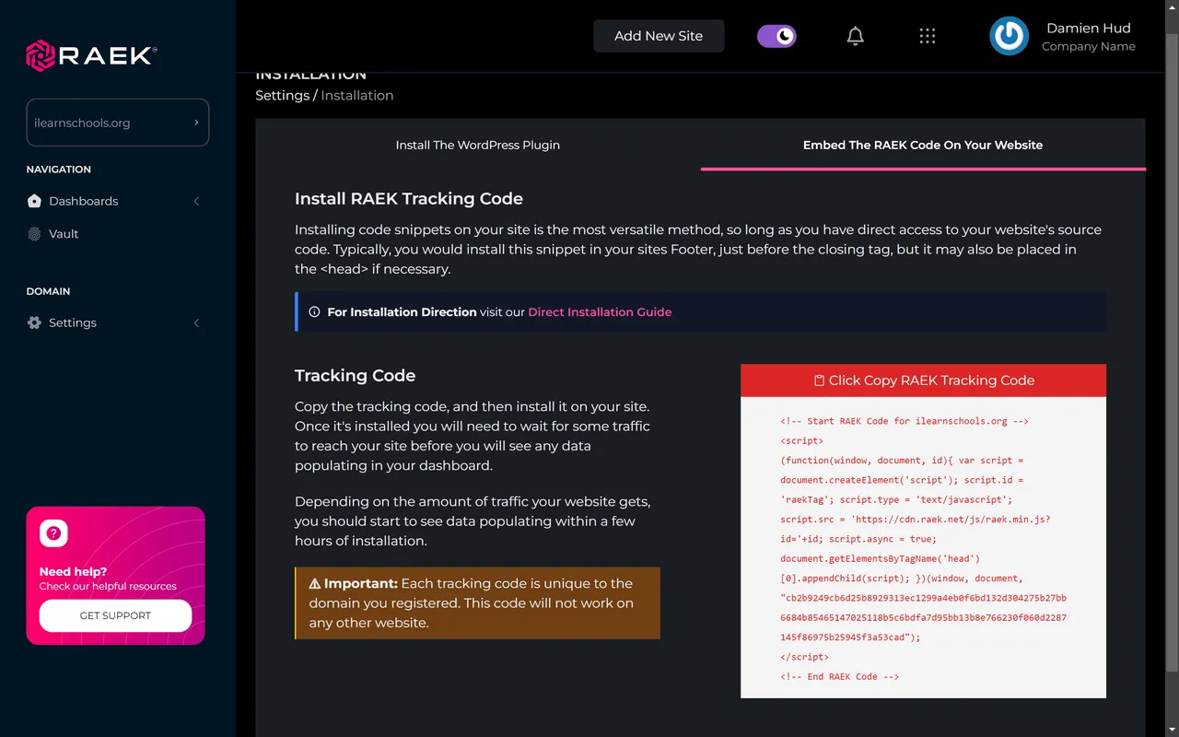Image resolution: width=1179 pixels, height=737 pixels.
Task: Expand the Settings section under Domain
Action: [x=196, y=322]
